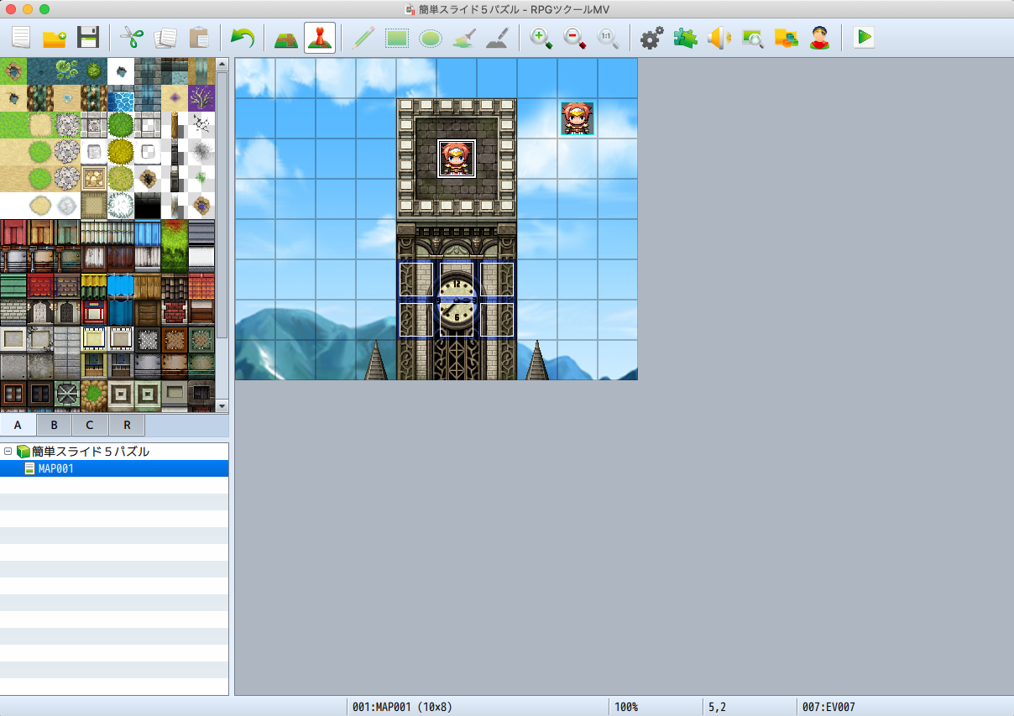Copy with the toolbar copy icon
Viewport: 1014px width, 716px height.
[165, 38]
